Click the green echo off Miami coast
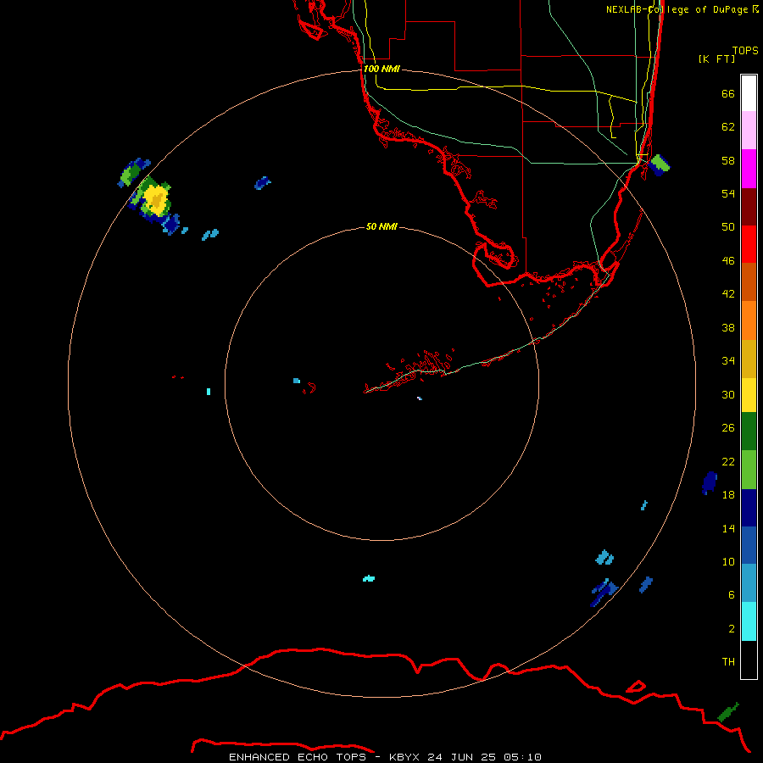 [660, 163]
